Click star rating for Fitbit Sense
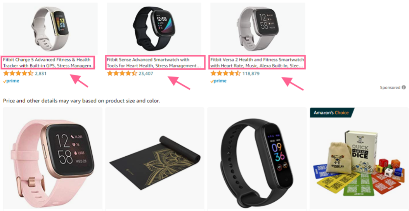Screen dimensions: 409x211 pos(122,73)
